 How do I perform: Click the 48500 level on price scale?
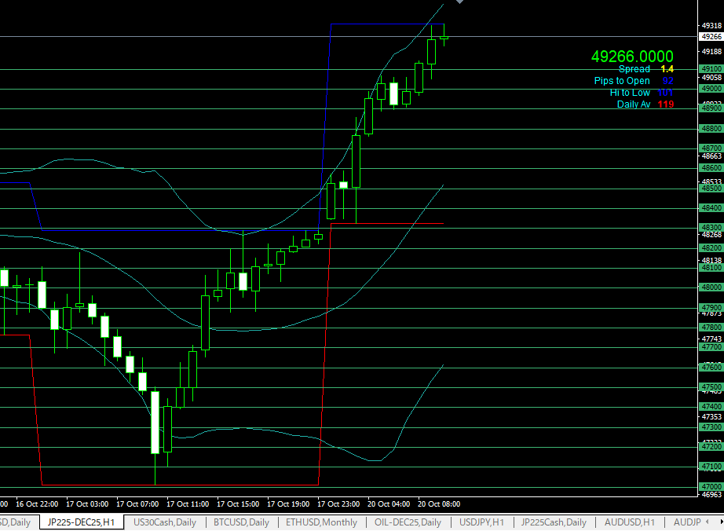[711, 189]
